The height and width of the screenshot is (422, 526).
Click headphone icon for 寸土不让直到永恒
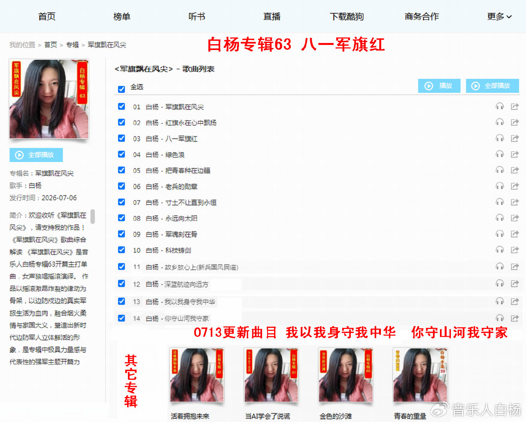click(x=500, y=202)
